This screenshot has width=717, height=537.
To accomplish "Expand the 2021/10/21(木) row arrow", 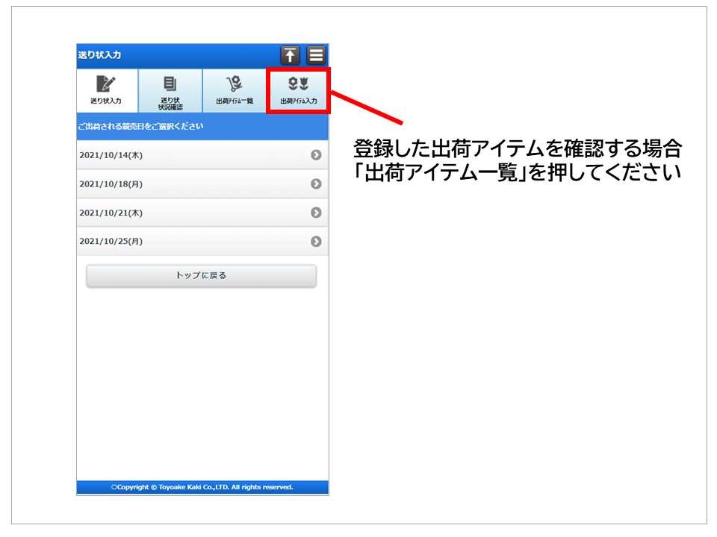I will [x=316, y=213].
